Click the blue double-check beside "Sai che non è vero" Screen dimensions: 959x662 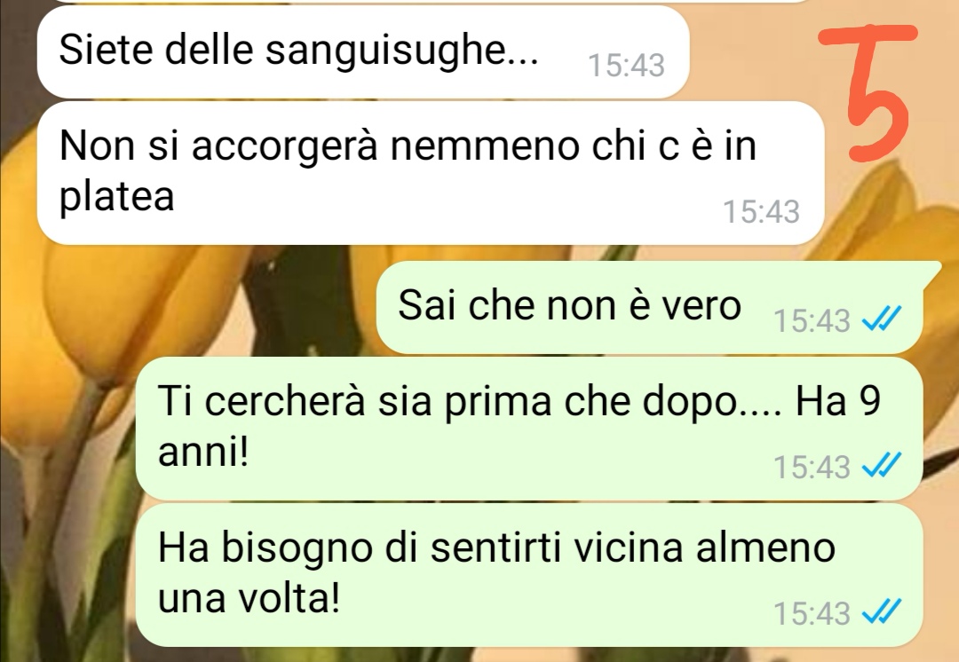click(882, 318)
